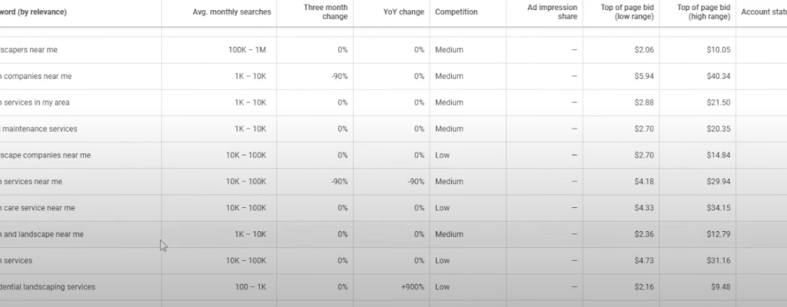Sort table by Competition column
Image resolution: width=787 pixels, height=307 pixels.
pos(456,12)
